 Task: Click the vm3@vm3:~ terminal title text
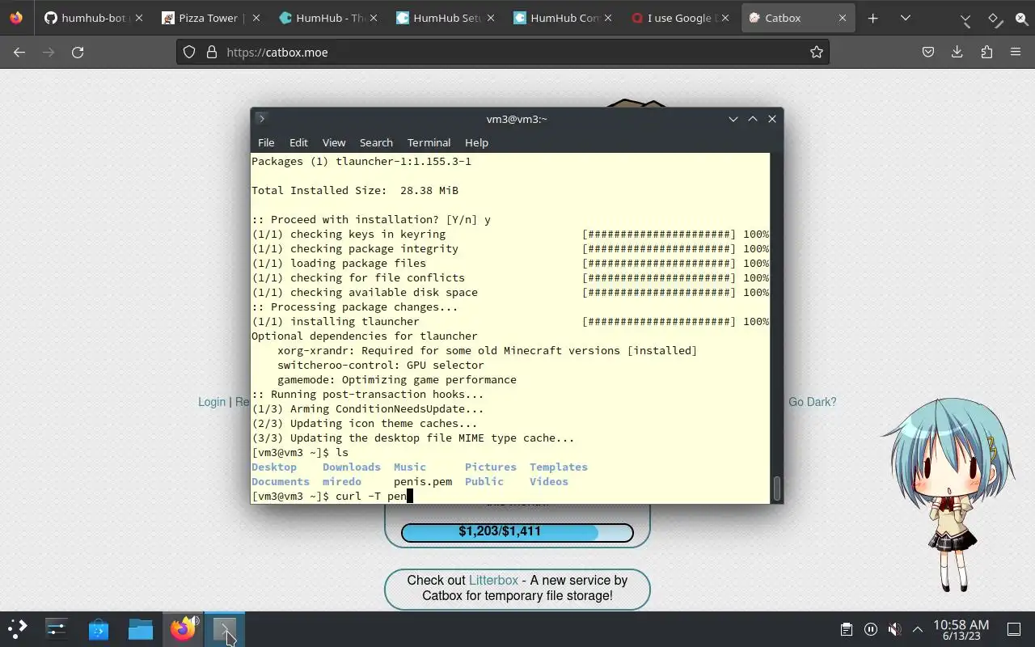517,119
